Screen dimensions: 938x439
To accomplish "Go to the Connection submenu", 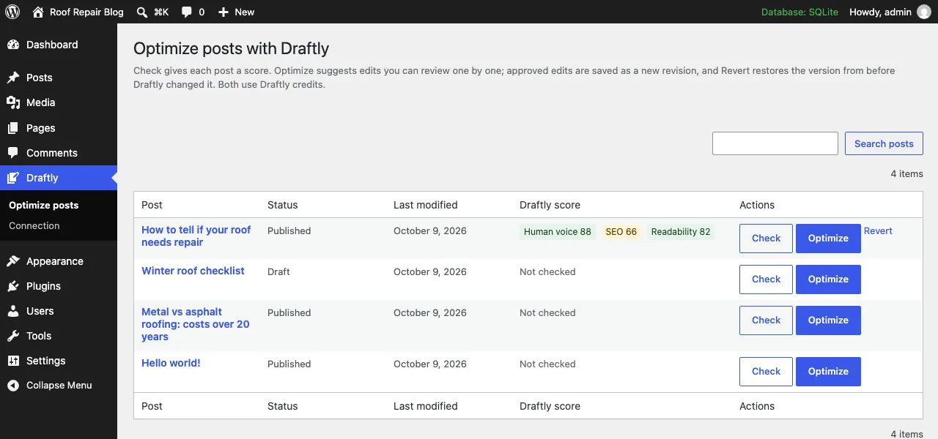I will (x=34, y=226).
